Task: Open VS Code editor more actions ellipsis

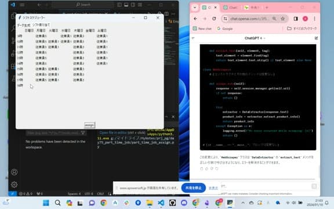Action: tap(173, 14)
